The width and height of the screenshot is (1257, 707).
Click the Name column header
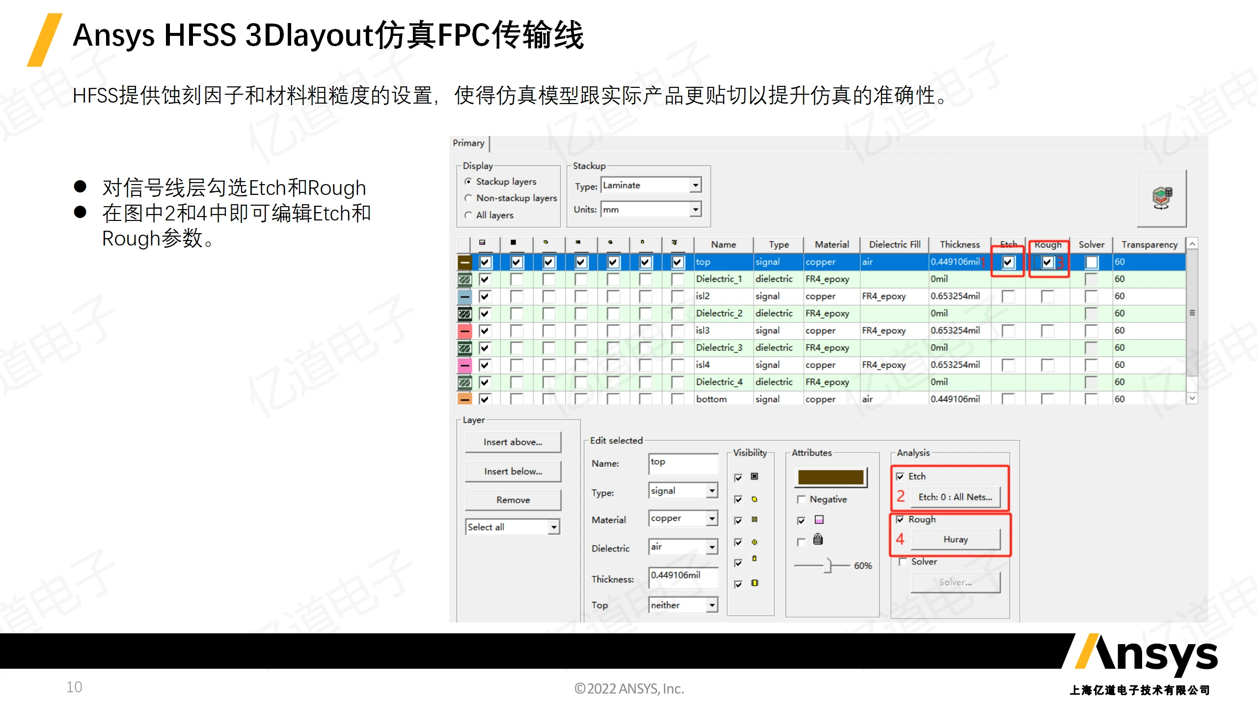tap(723, 245)
